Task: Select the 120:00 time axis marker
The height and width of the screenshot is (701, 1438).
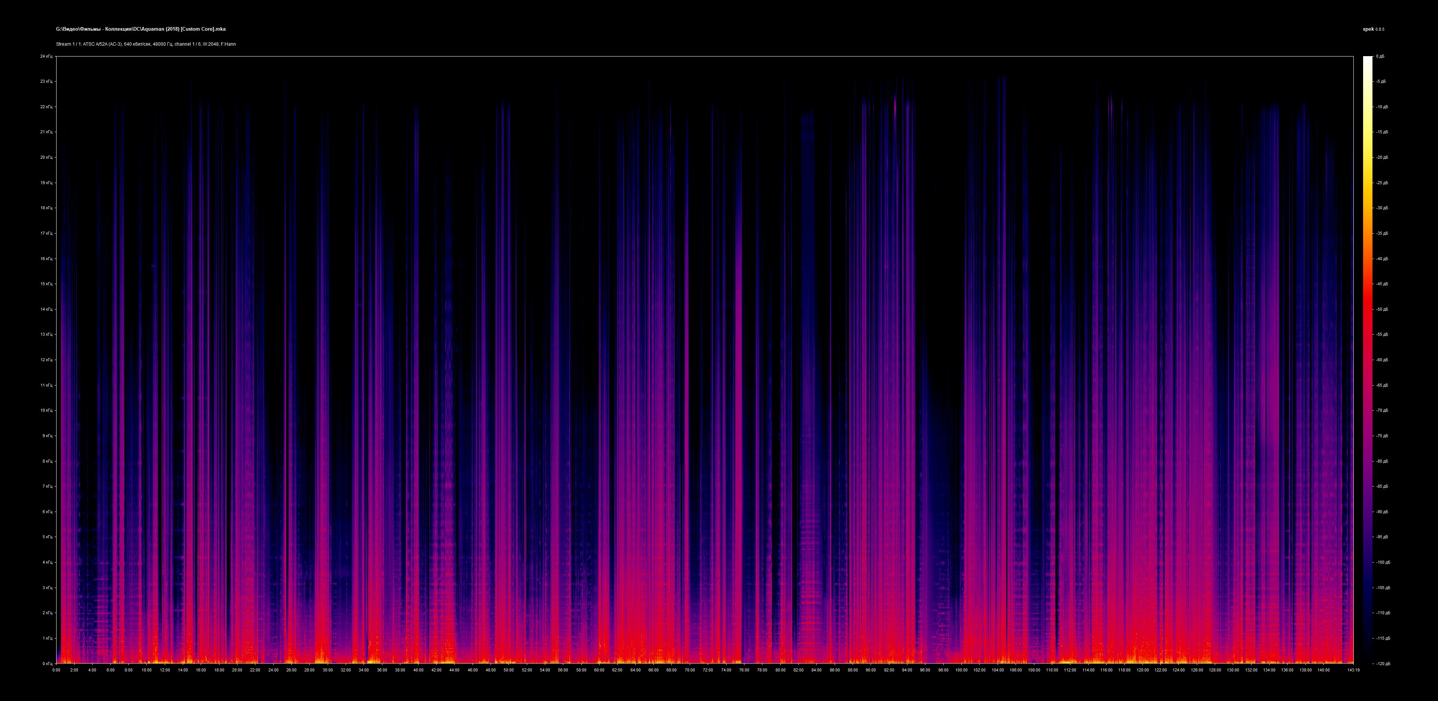Action: pos(1142,670)
